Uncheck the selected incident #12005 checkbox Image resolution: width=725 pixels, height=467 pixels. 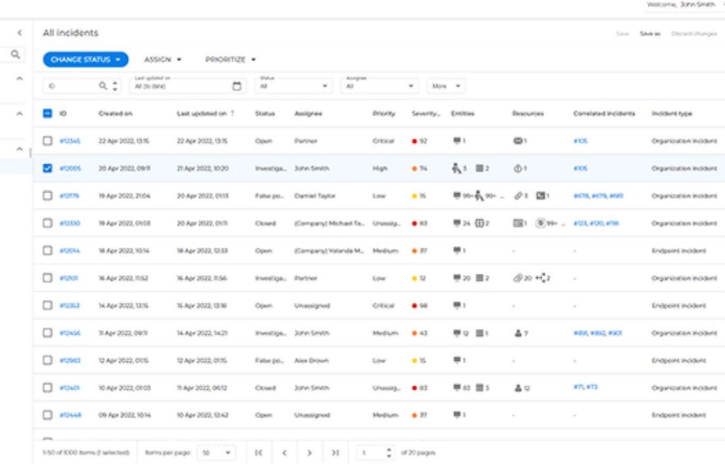pos(49,168)
